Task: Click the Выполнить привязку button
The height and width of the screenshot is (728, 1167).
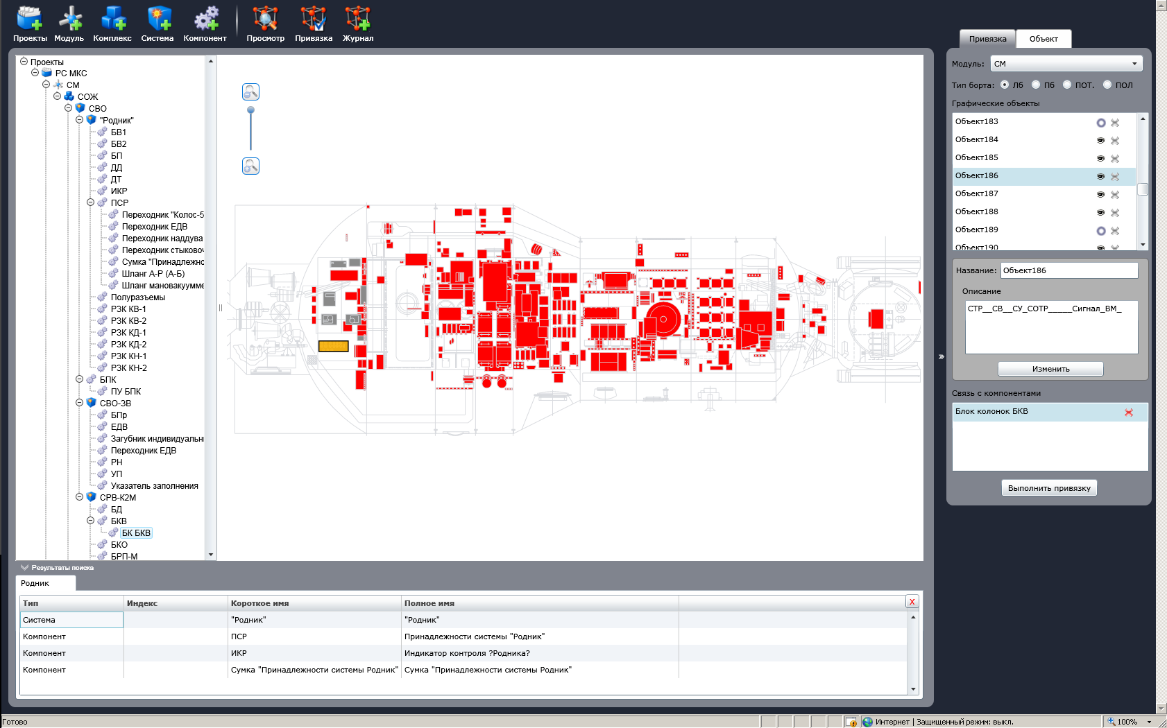Action: tap(1049, 488)
